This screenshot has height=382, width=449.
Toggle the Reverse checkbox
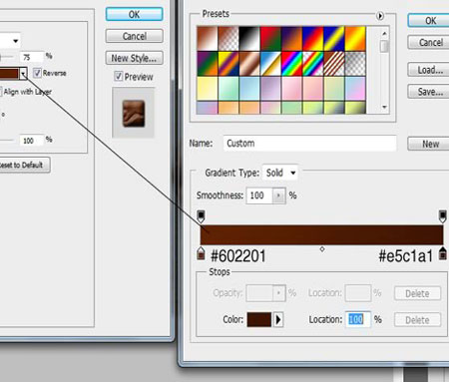37,73
